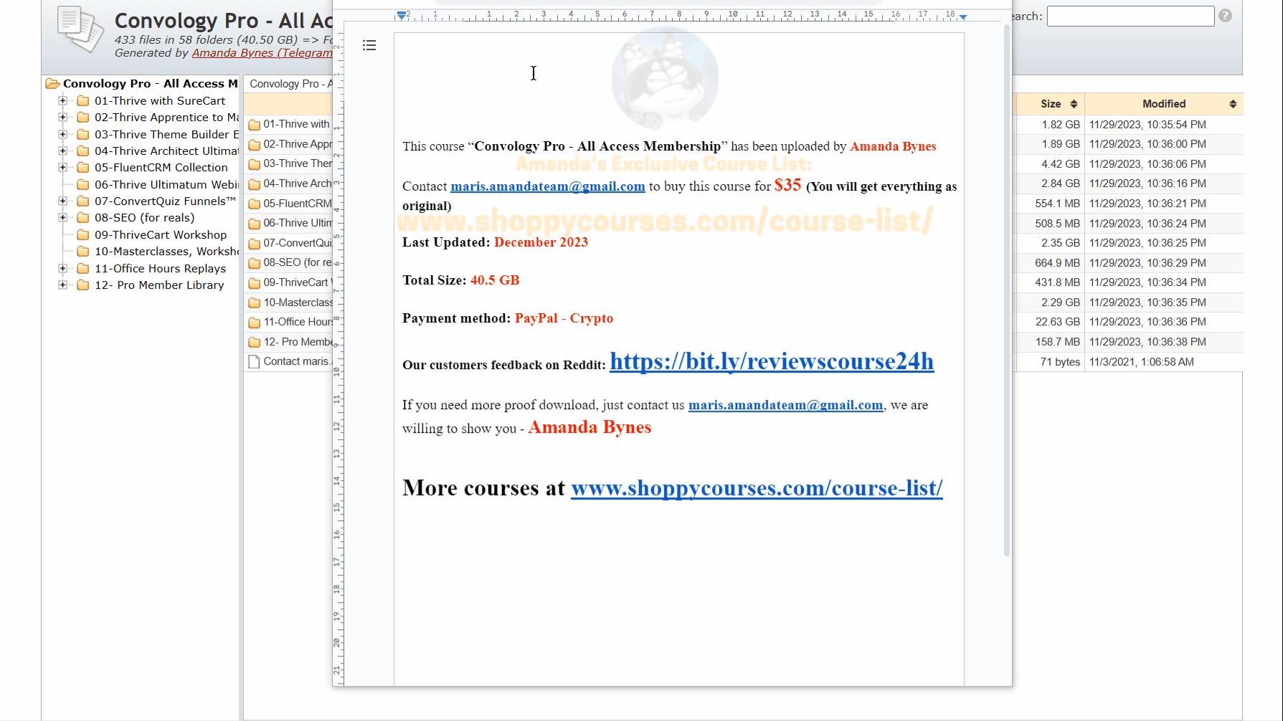
Task: Click the 554.1 MB size cell
Action: coord(1058,204)
